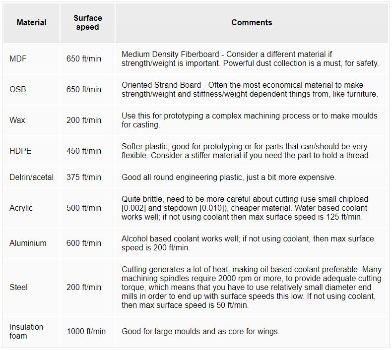Click the 1000 ft/min surface speed cell

(86, 331)
